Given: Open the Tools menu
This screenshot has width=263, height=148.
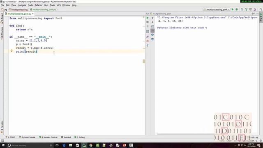Looking at the screenshot, I should [x=52, y=5].
